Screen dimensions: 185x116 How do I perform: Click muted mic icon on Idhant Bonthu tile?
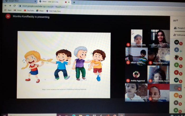pos(128,62)
